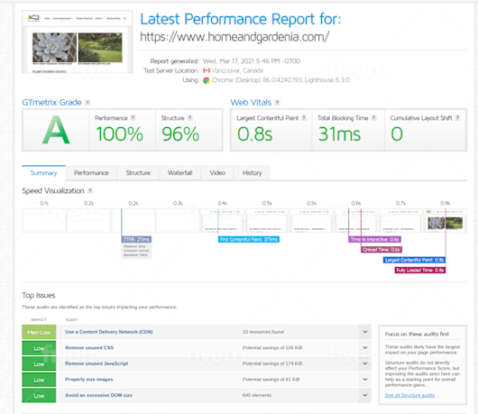478x414 pixels.
Task: Click the Total Blocking Time help icon
Action: click(373, 117)
